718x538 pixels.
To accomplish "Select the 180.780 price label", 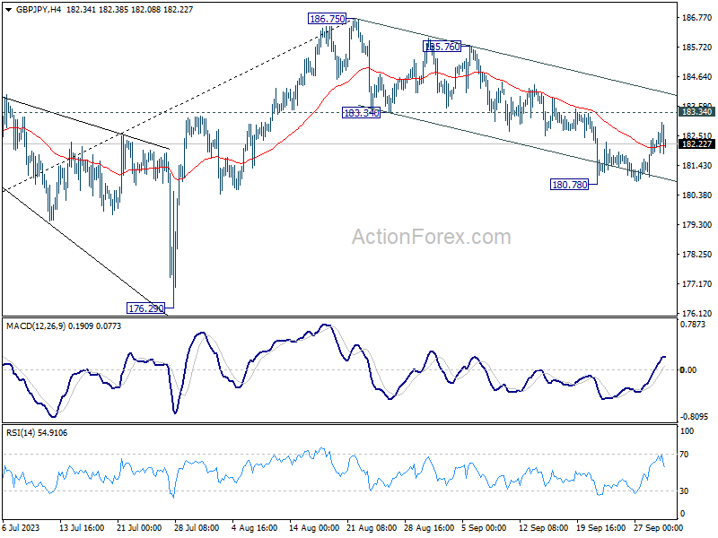I will (570, 185).
